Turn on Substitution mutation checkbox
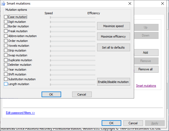Viewport: 169px width, 131px height. pyautogui.click(x=6, y=79)
